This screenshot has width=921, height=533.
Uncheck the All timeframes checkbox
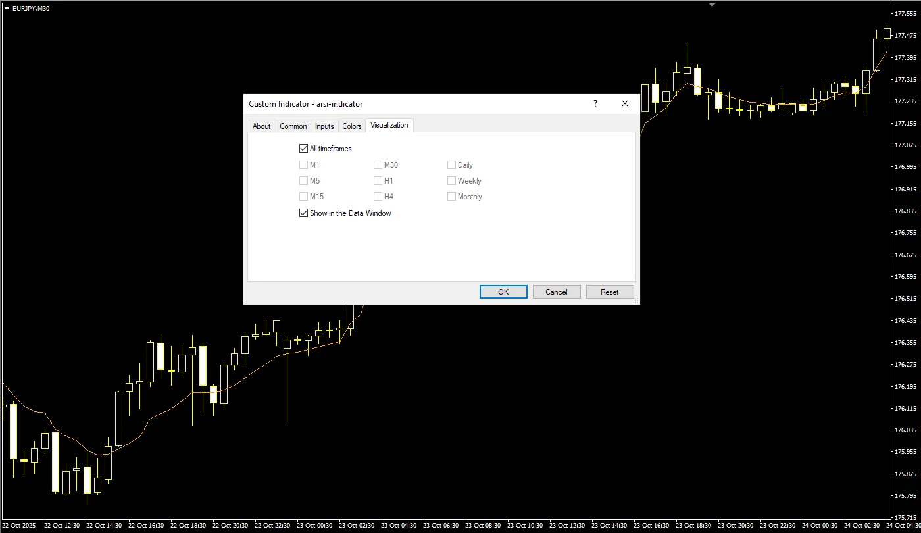(303, 149)
